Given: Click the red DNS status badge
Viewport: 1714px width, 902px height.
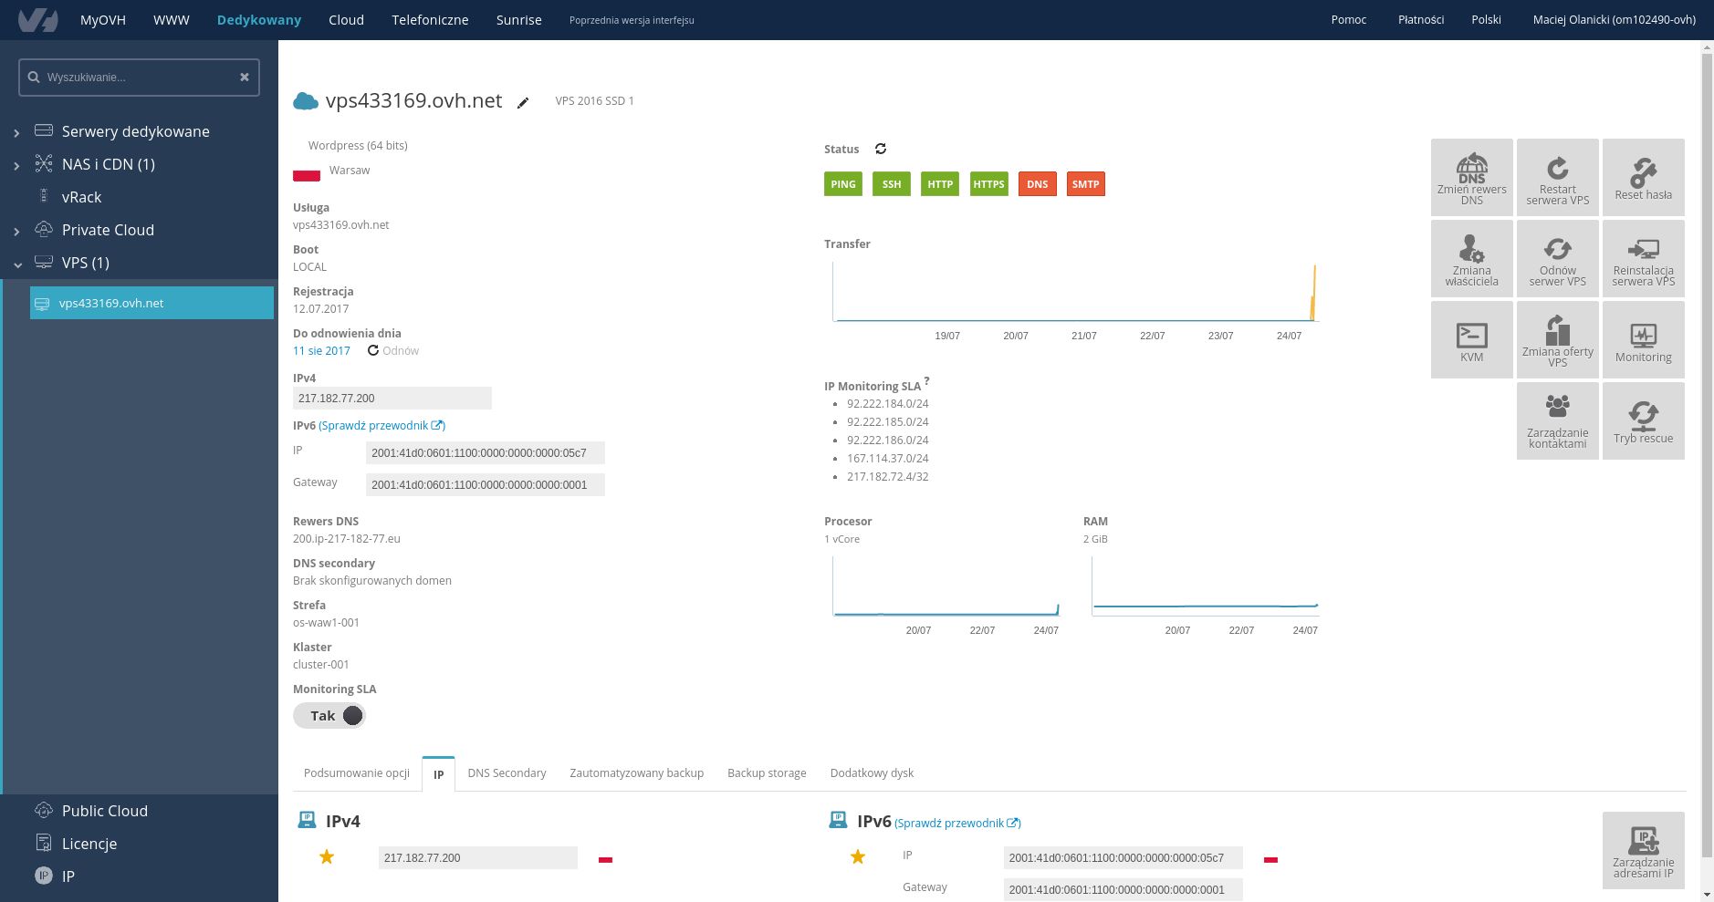Looking at the screenshot, I should 1037,184.
